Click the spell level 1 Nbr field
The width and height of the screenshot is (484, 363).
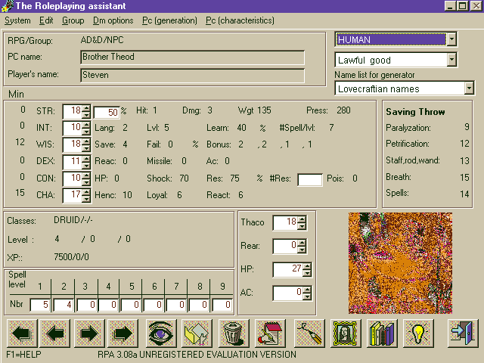40,305
